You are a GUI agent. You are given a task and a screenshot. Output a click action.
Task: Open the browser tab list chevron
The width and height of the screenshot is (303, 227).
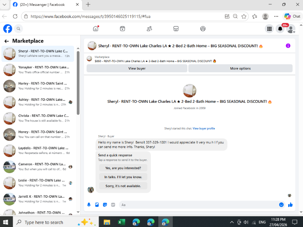tap(4, 4)
